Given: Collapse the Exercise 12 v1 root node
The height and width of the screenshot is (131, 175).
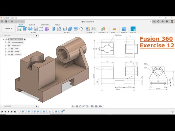Looking at the screenshot, I should click(3, 39).
